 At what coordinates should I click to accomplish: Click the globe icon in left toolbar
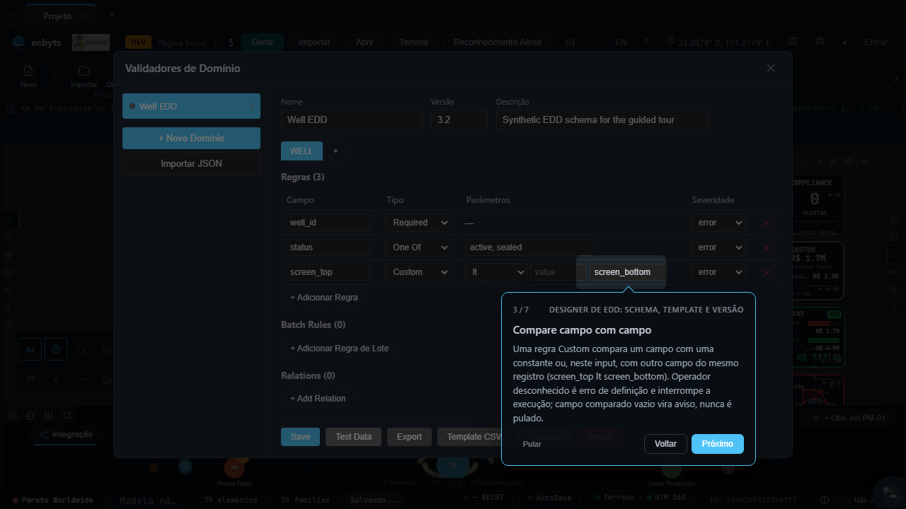pyautogui.click(x=56, y=349)
